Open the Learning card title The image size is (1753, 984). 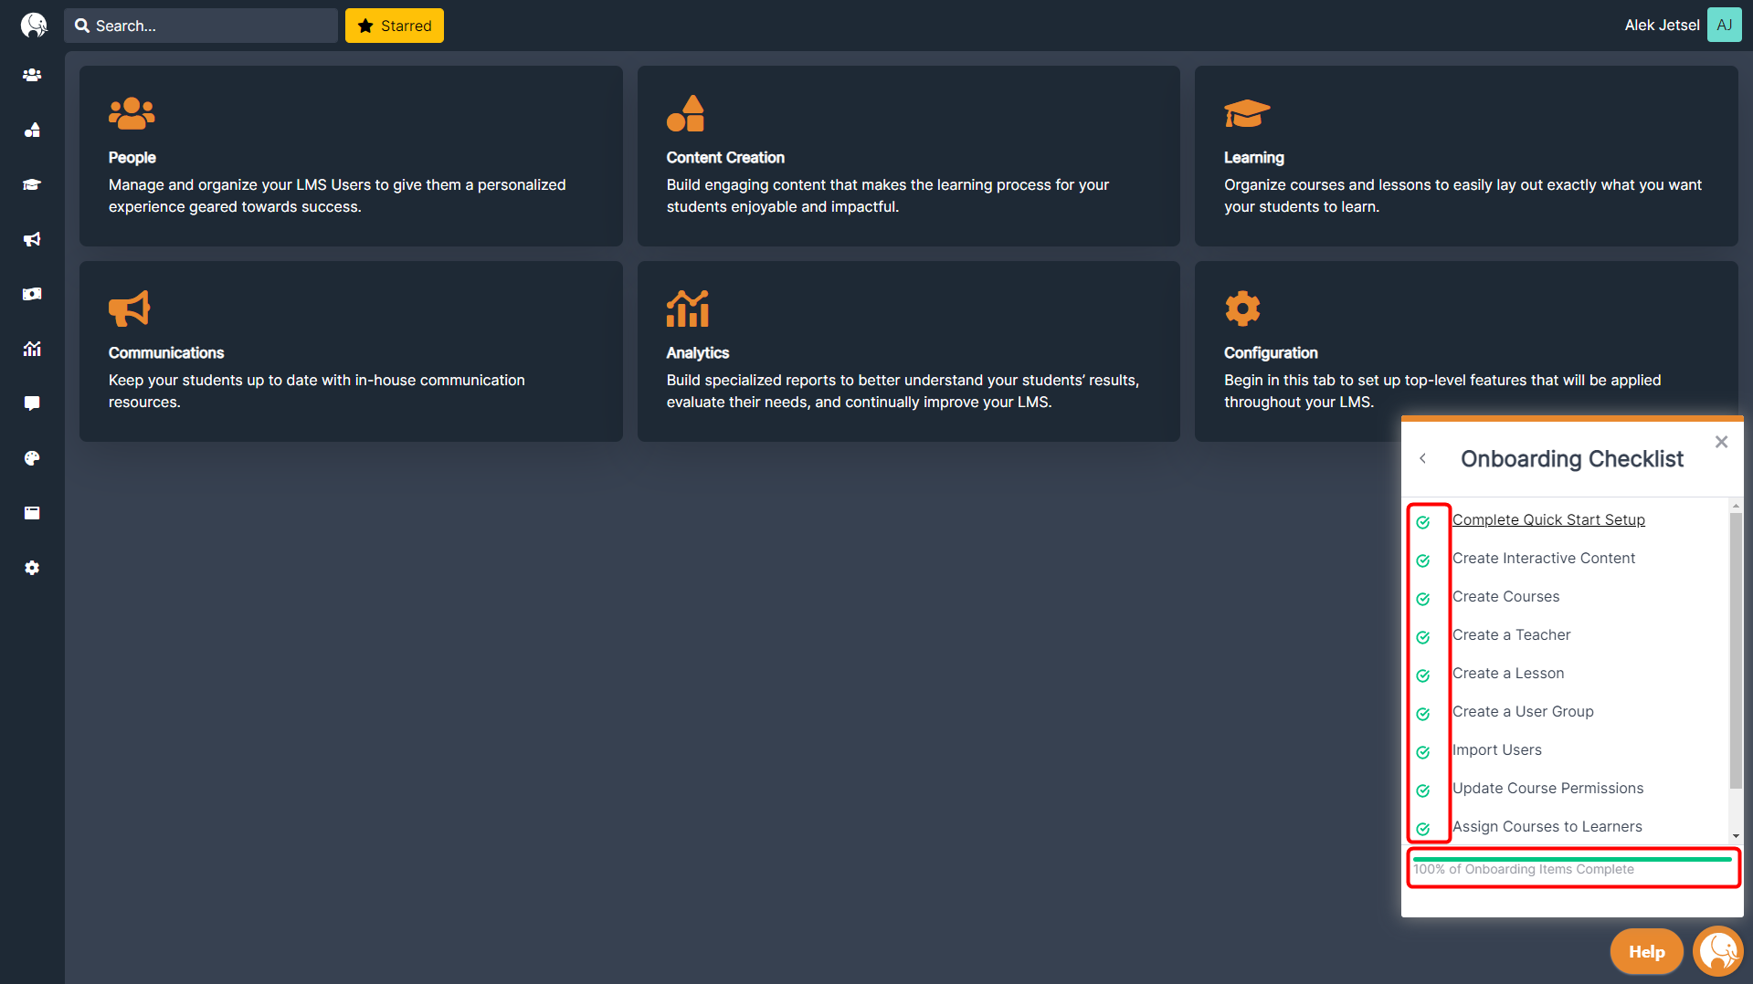coord(1253,157)
